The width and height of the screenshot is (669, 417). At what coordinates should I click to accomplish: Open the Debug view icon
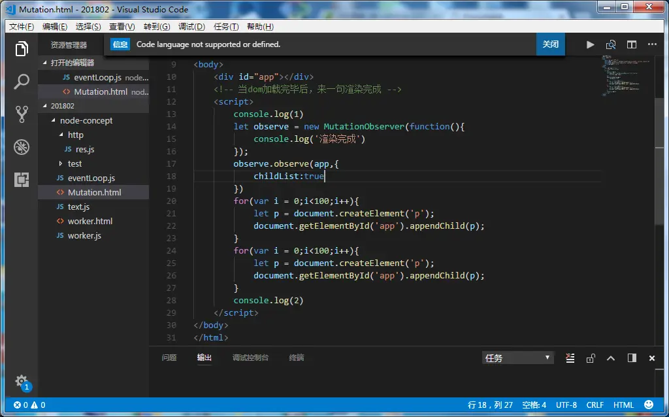(x=22, y=147)
